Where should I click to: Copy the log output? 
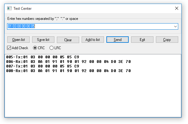pyautogui.click(x=167, y=40)
